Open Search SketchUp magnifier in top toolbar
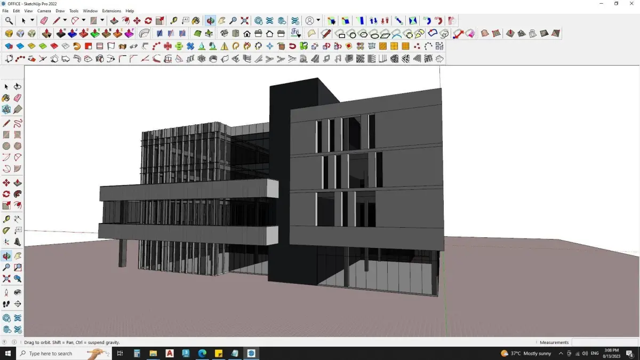This screenshot has height=360, width=640. point(9,20)
